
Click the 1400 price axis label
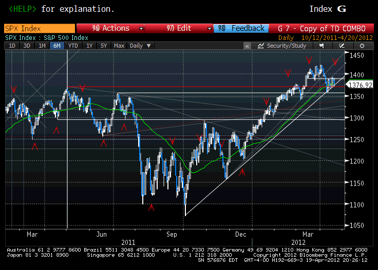pyautogui.click(x=357, y=75)
